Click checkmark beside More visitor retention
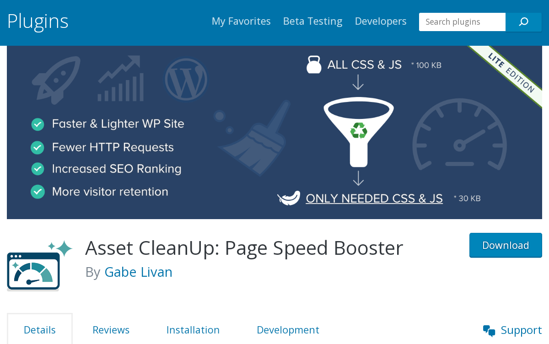Image resolution: width=549 pixels, height=344 pixels. tap(37, 192)
